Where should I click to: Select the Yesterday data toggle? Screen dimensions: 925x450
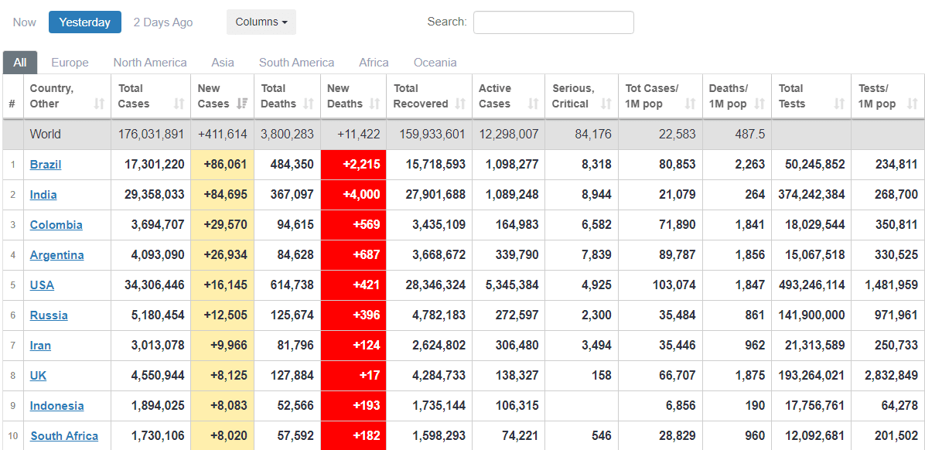pyautogui.click(x=85, y=22)
